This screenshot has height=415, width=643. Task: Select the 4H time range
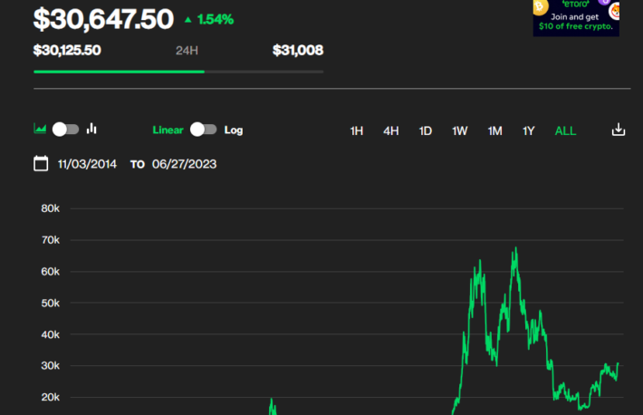coord(391,131)
